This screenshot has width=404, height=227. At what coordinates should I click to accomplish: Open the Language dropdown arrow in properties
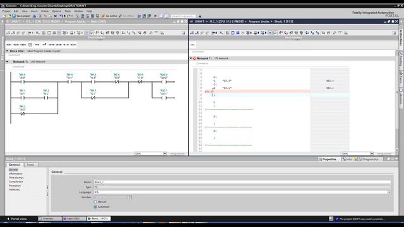(389, 192)
